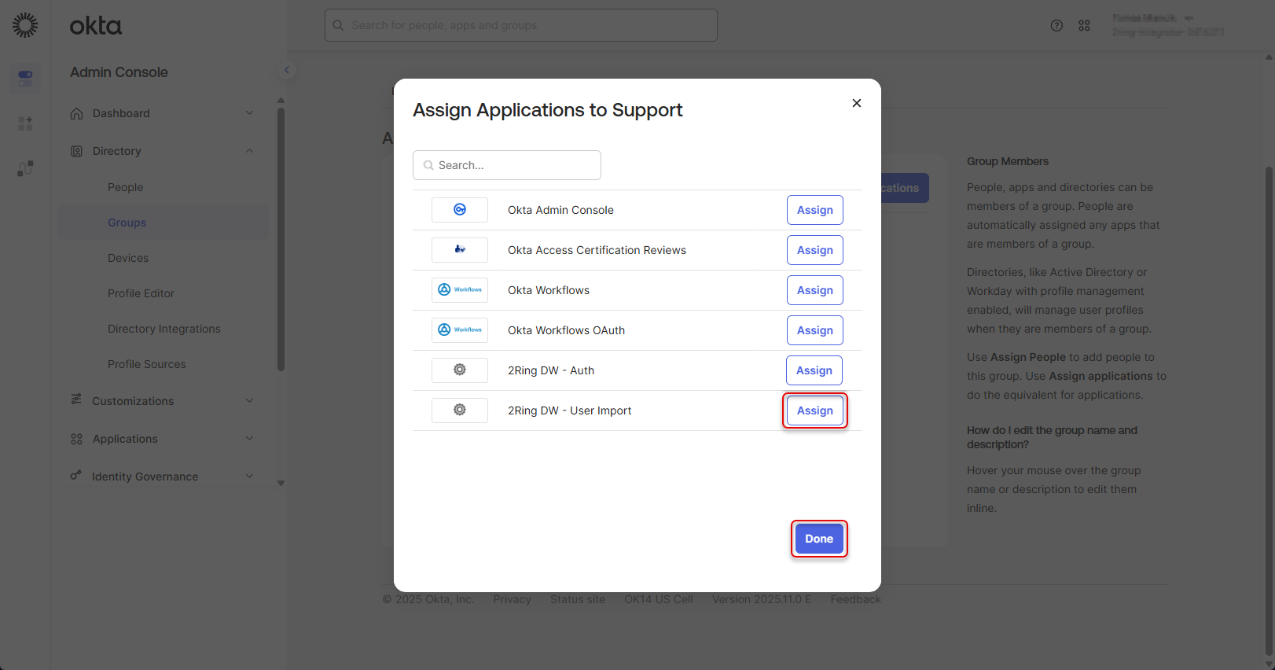Image resolution: width=1275 pixels, height=670 pixels.
Task: Open Devices in Directory menu
Action: point(128,258)
